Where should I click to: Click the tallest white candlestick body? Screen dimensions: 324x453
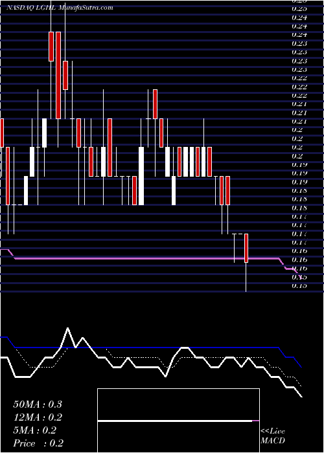[141, 176]
